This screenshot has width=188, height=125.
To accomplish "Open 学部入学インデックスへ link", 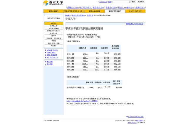I will click(x=134, y=23).
